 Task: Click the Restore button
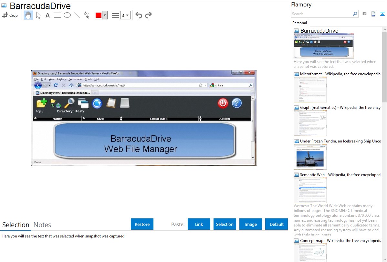(142, 224)
